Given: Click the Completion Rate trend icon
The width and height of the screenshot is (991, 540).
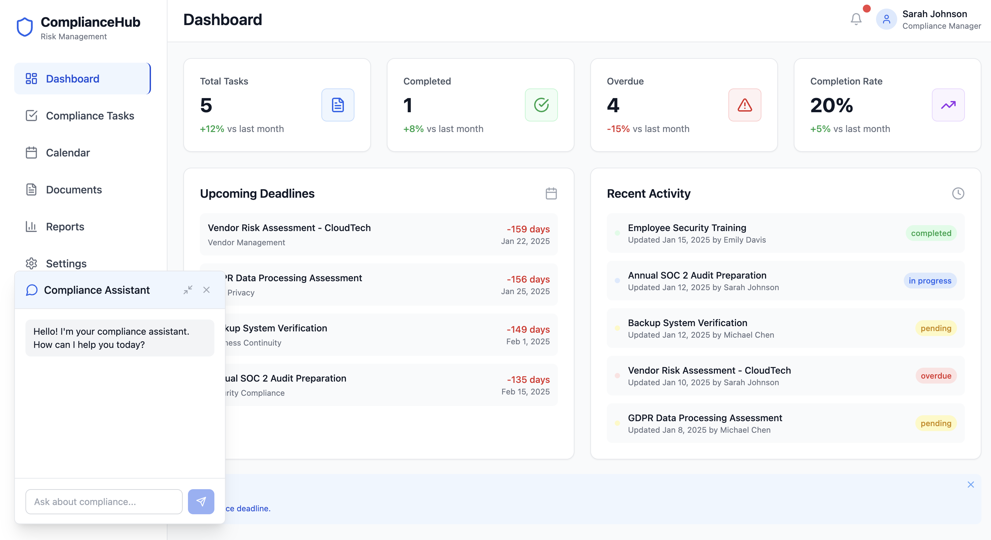Looking at the screenshot, I should point(947,105).
